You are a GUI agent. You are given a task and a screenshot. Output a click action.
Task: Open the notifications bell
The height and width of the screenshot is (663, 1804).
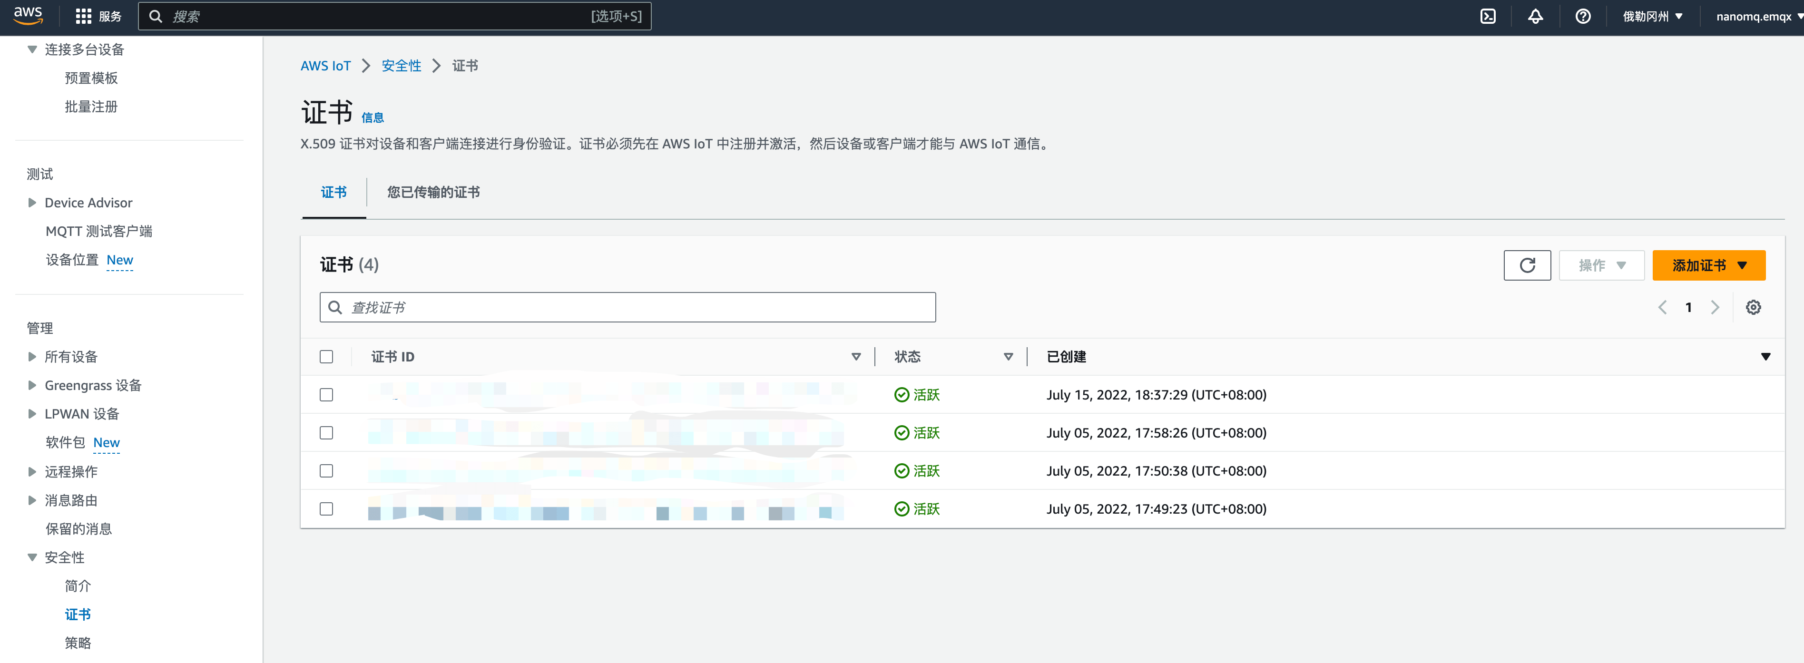(1535, 16)
